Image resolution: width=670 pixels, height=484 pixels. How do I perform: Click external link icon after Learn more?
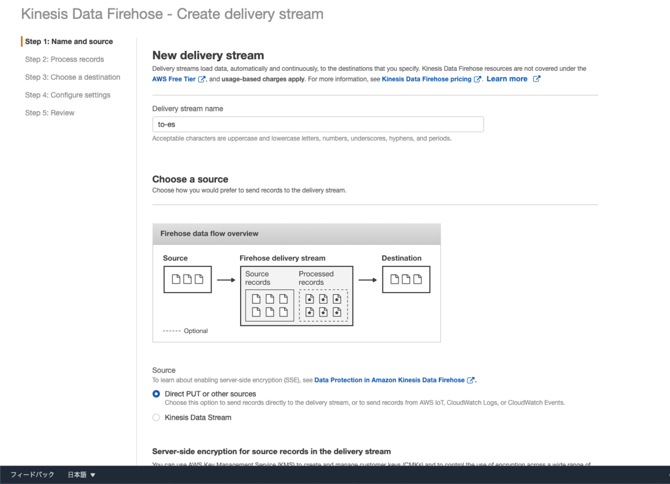click(537, 79)
